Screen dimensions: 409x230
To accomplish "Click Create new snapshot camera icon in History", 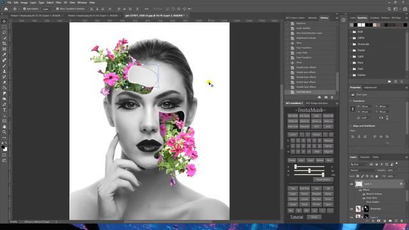I will pyautogui.click(x=326, y=97).
